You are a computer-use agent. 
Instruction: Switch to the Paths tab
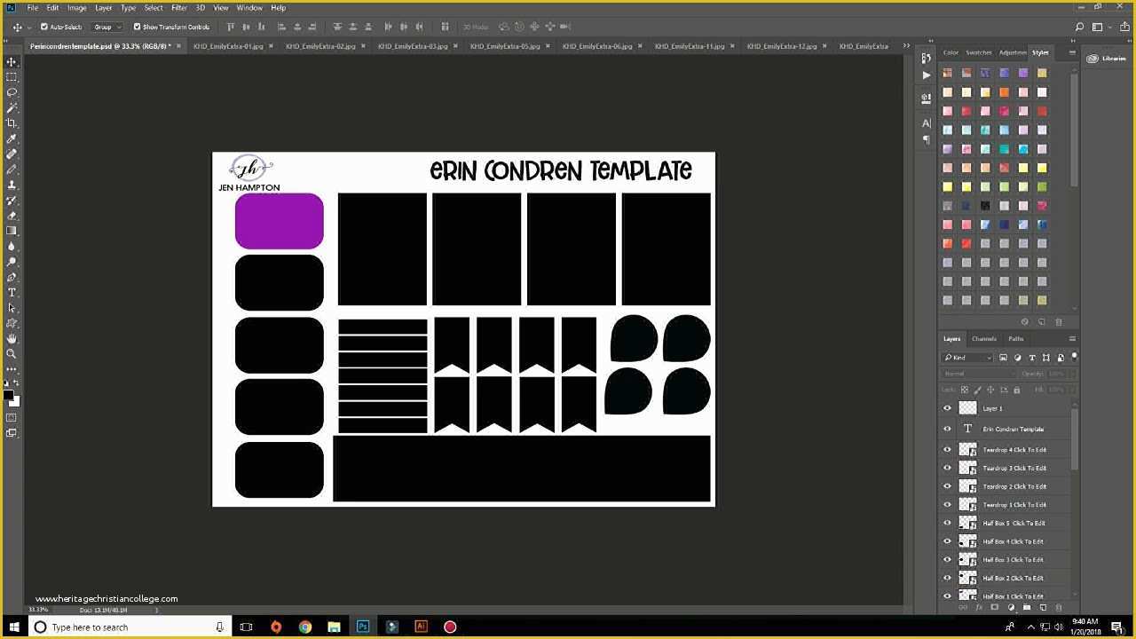(1016, 338)
